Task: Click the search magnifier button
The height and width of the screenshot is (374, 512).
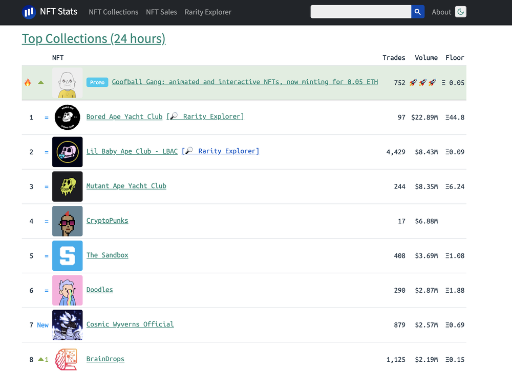Action: pos(418,12)
